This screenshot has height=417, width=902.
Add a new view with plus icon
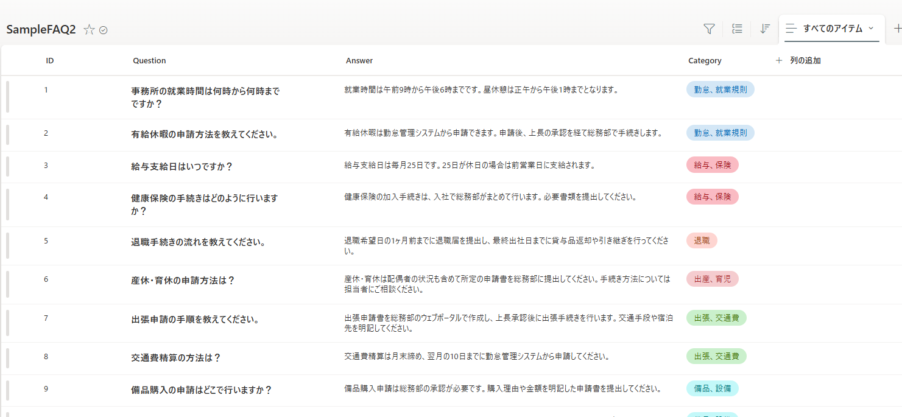click(x=897, y=29)
